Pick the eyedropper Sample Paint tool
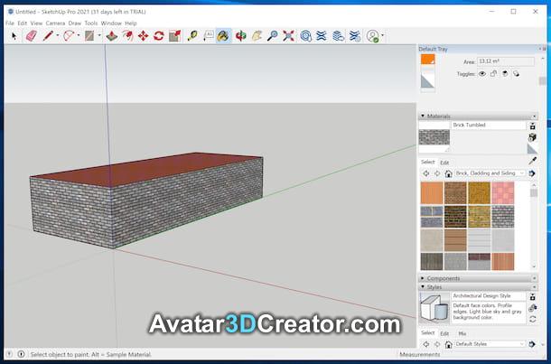Viewport: 551px width, 364px height. pyautogui.click(x=533, y=161)
